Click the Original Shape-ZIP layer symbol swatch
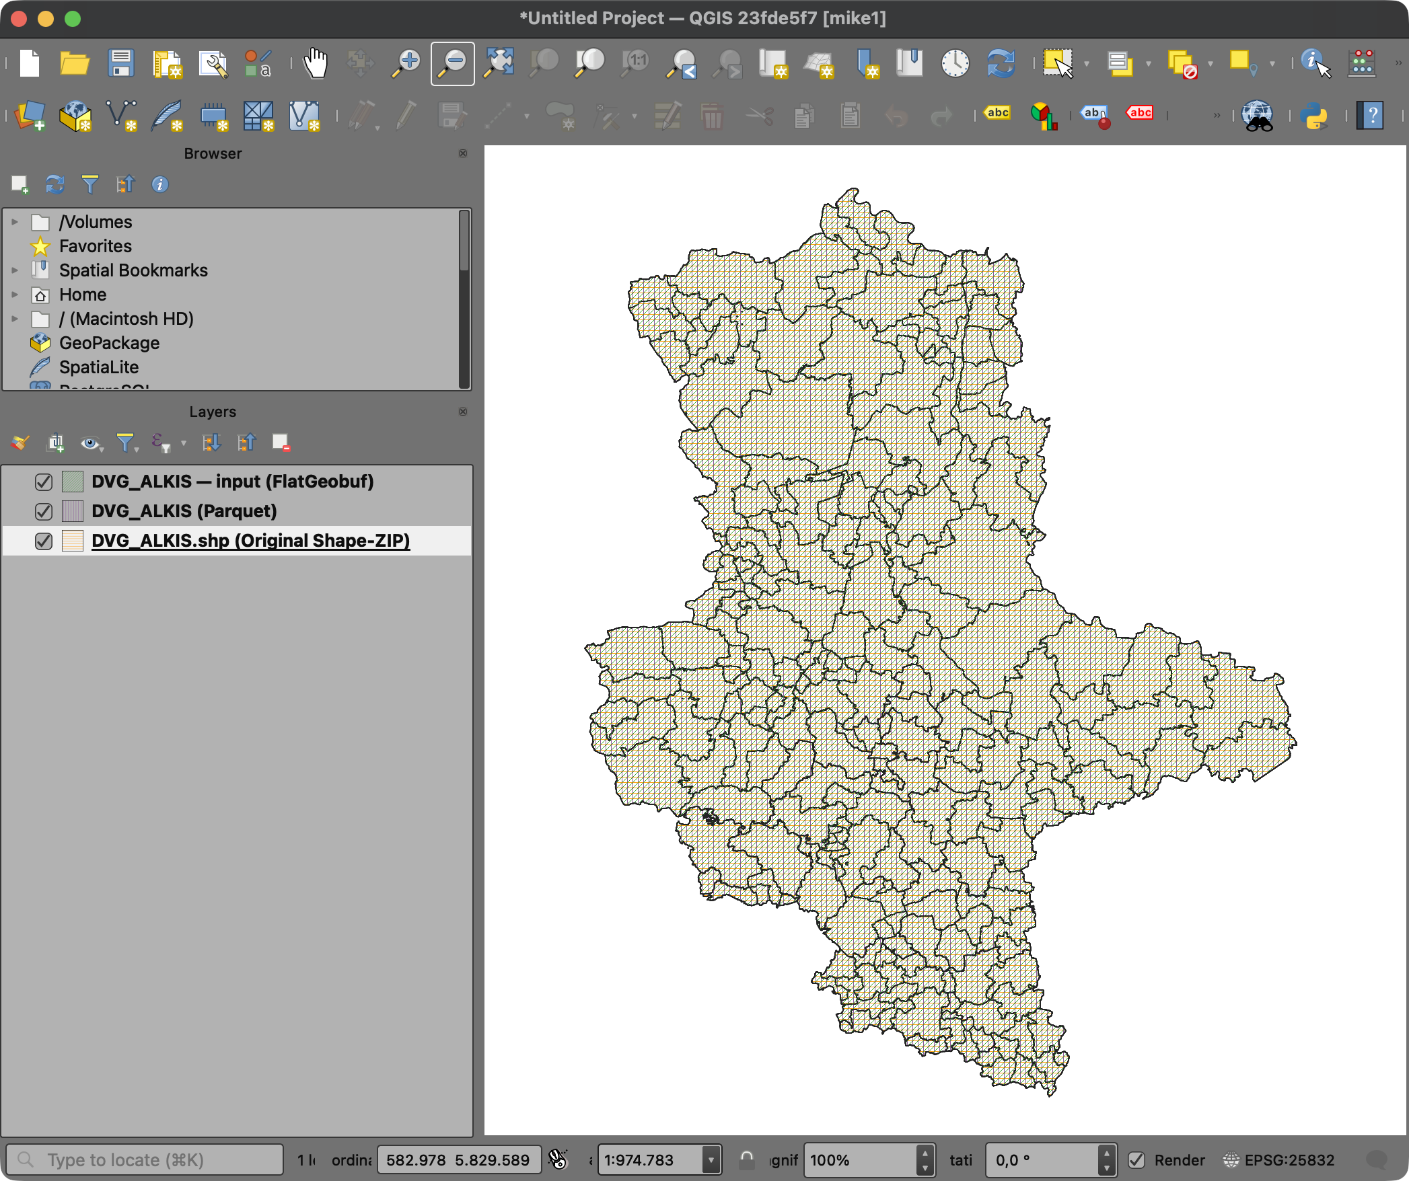The width and height of the screenshot is (1409, 1181). coord(72,541)
